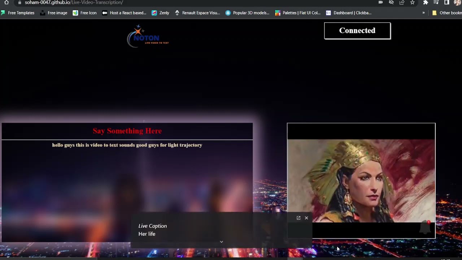This screenshot has height=260, width=462.
Task: Bookmark this page with the star icon
Action: (412, 2)
